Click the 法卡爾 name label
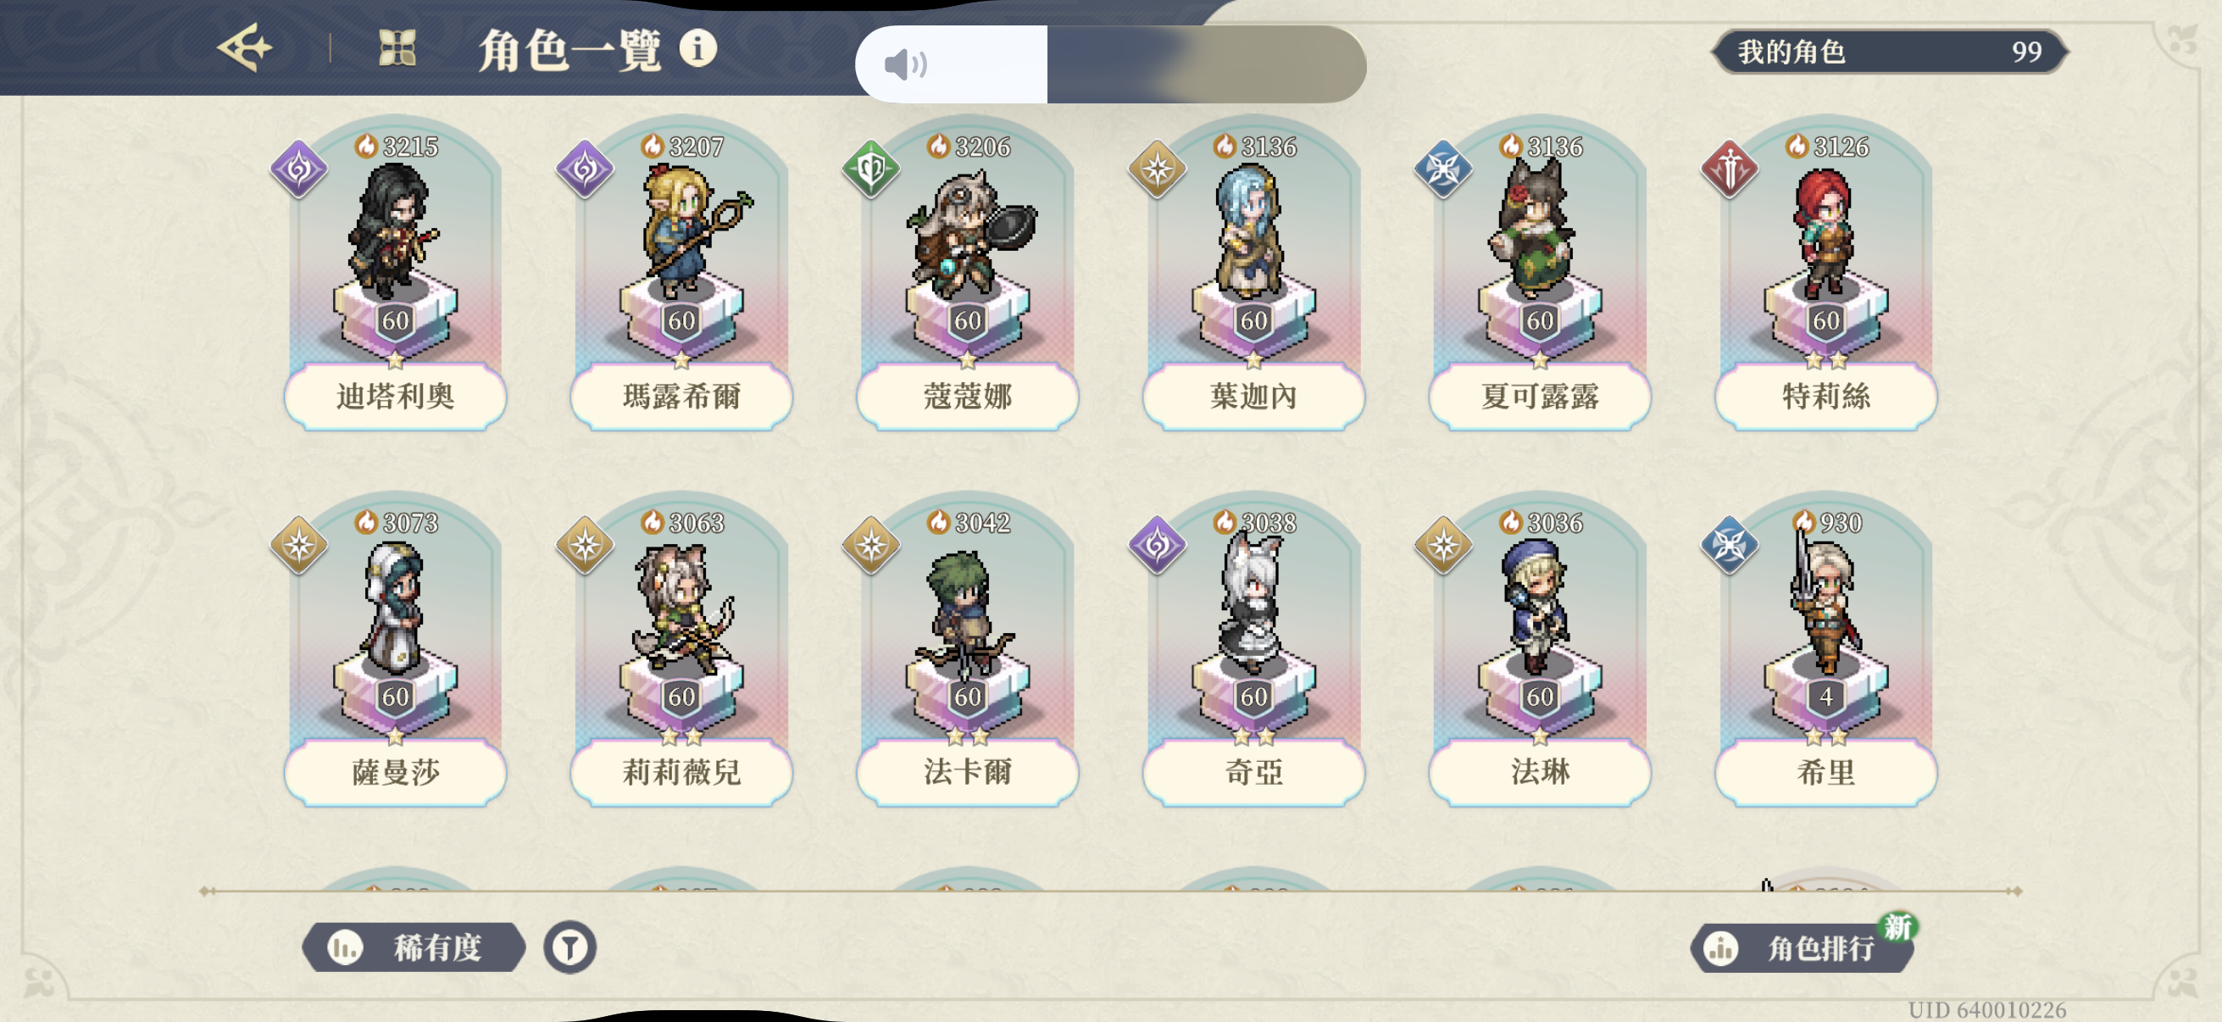 point(968,772)
